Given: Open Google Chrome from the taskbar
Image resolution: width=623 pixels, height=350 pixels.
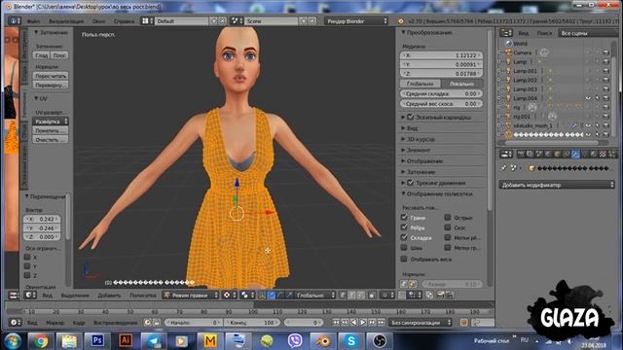Looking at the screenshot, I should click(x=40, y=341).
